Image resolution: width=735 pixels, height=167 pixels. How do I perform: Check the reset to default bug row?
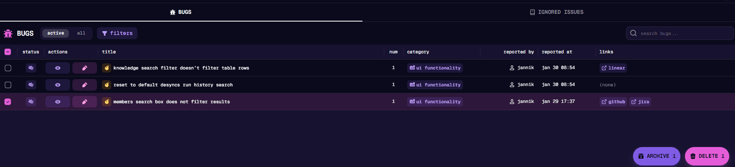[8, 85]
